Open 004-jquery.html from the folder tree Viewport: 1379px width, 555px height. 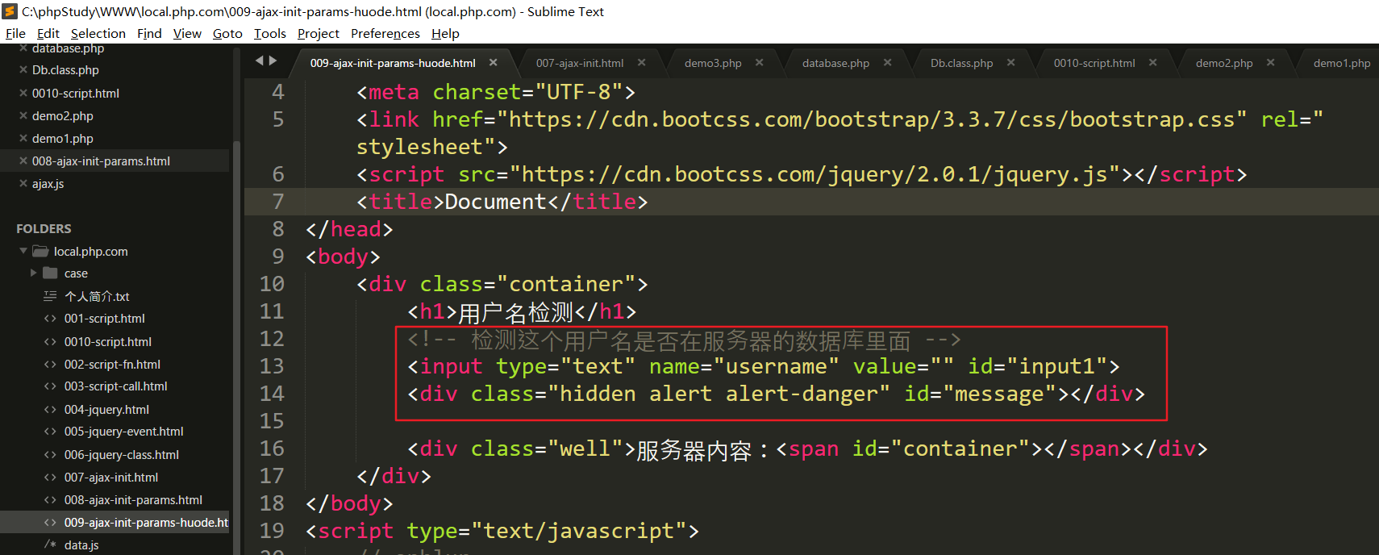tap(106, 410)
